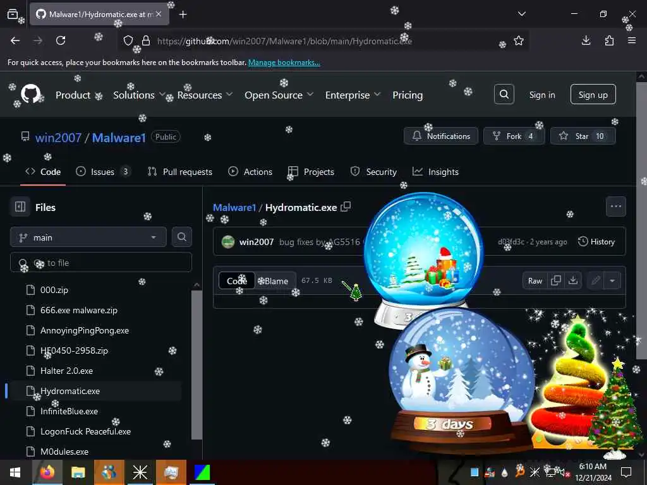Click the pencil edit file icon
The width and height of the screenshot is (647, 485).
595,280
